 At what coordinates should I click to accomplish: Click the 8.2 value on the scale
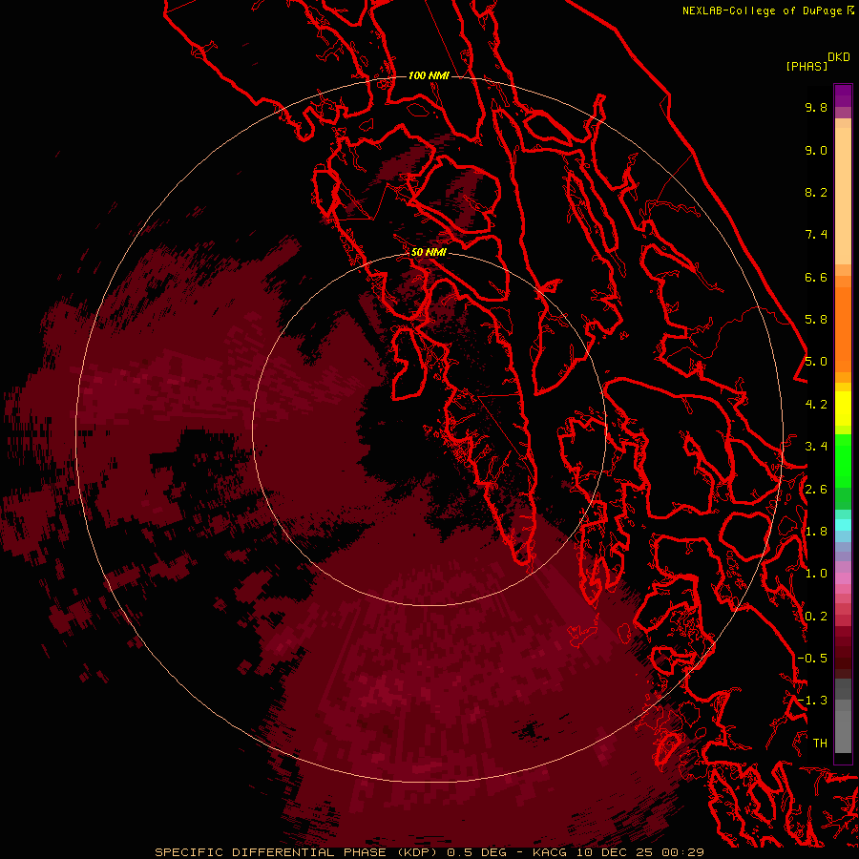(816, 192)
